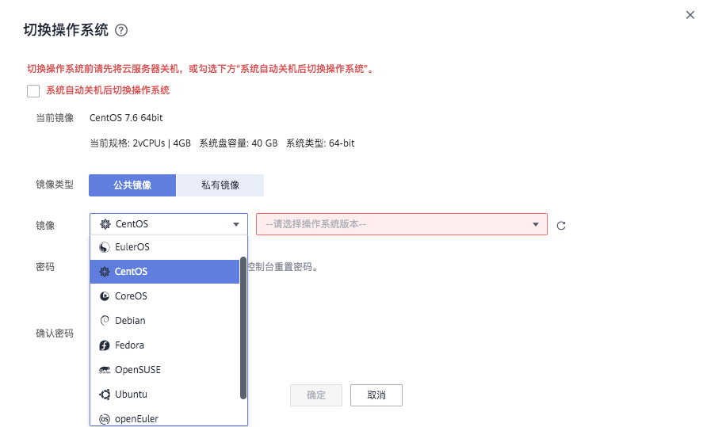Image resolution: width=703 pixels, height=427 pixels.
Task: Click the Ubuntu logo icon
Action: [x=105, y=395]
